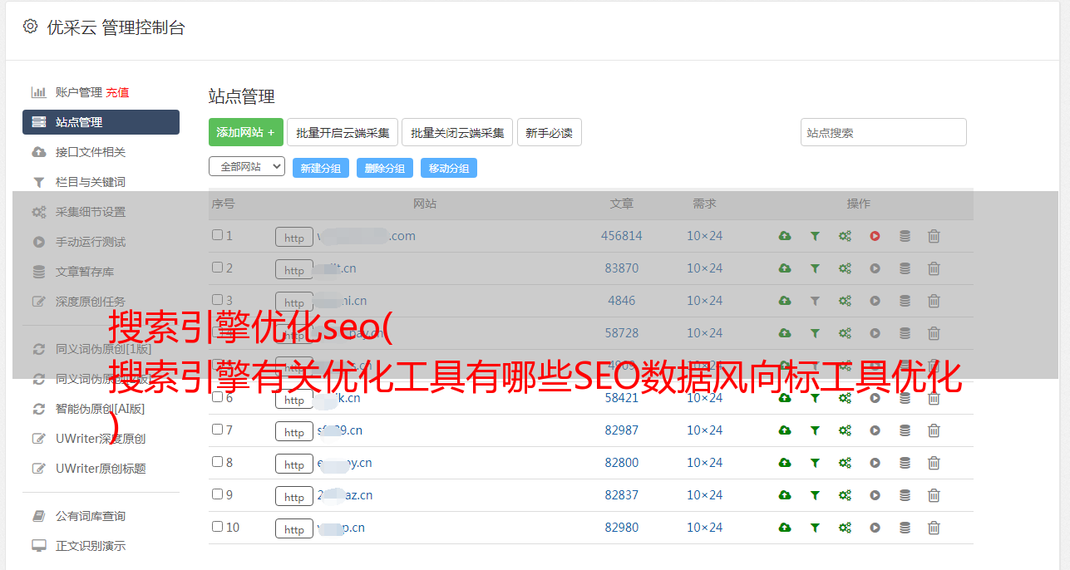Open collection settings gears for row 1
This screenshot has height=570, width=1070.
845,236
